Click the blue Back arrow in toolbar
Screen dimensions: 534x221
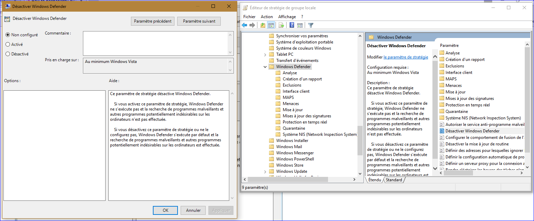[244, 25]
